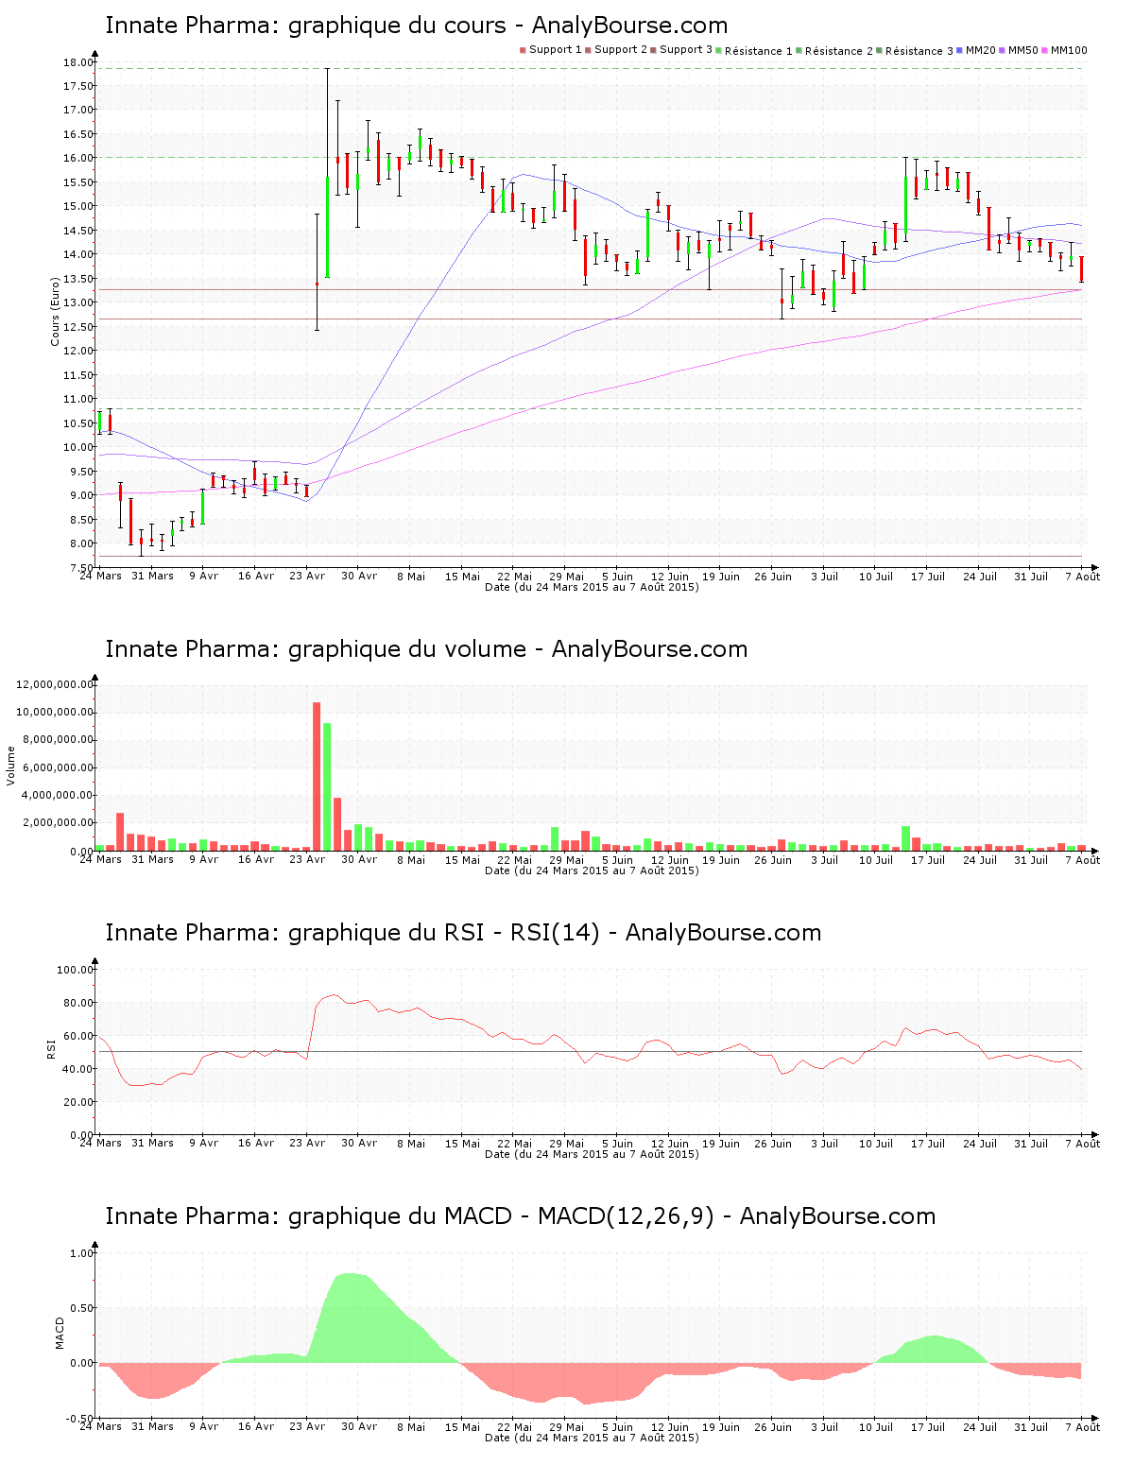Select the Support 2 legend label
Viewport: 1134px width, 1465px height.
[621, 50]
